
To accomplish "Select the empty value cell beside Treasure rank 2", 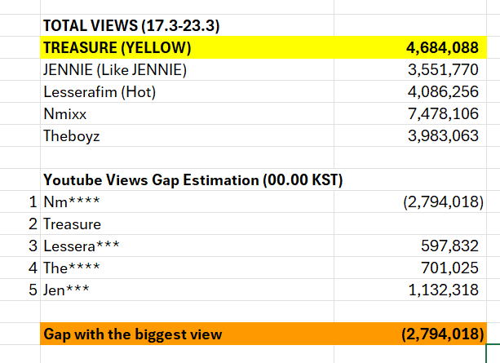I will click(x=410, y=224).
